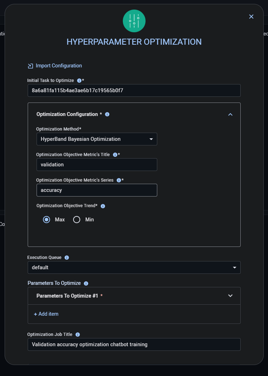Click the validation metric title field
The height and width of the screenshot is (376, 268).
click(97, 165)
